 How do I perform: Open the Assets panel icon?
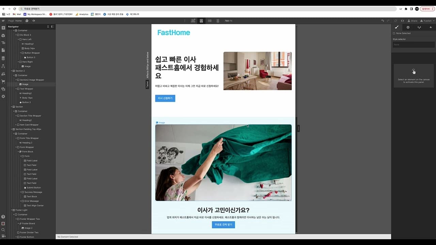[3, 89]
